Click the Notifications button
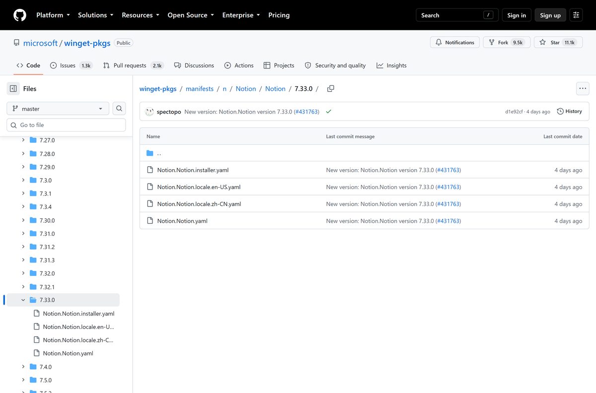This screenshot has width=596, height=393. click(x=455, y=43)
